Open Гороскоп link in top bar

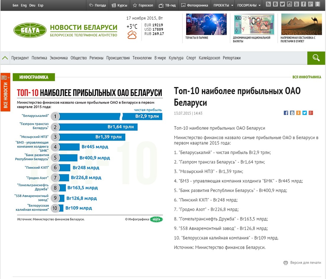click(x=143, y=5)
